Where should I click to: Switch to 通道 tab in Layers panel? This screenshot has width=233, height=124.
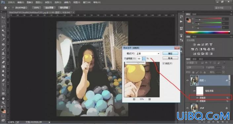click(194, 59)
